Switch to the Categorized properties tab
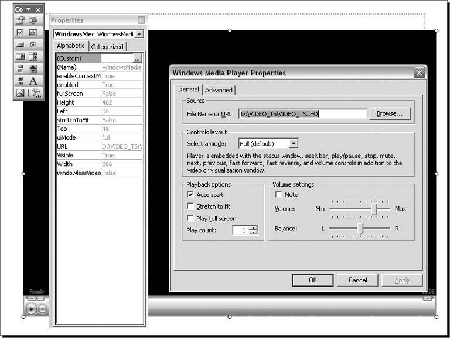 click(107, 47)
